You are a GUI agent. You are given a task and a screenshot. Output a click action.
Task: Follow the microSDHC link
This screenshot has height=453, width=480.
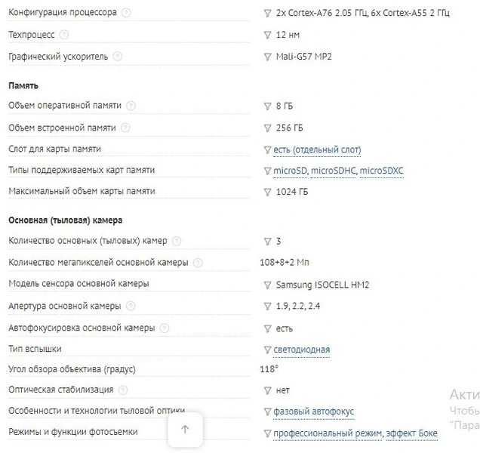pos(334,171)
